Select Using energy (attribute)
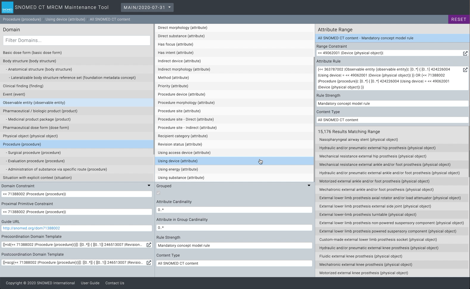The image size is (470, 289). [x=234, y=169]
